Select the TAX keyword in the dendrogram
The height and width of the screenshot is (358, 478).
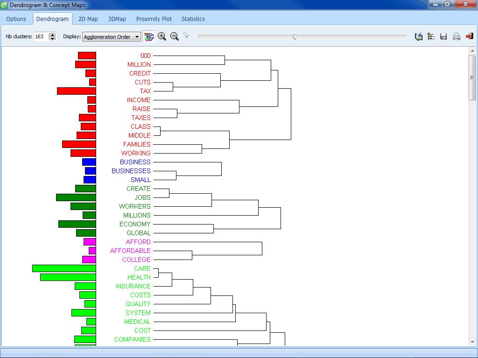tap(145, 91)
